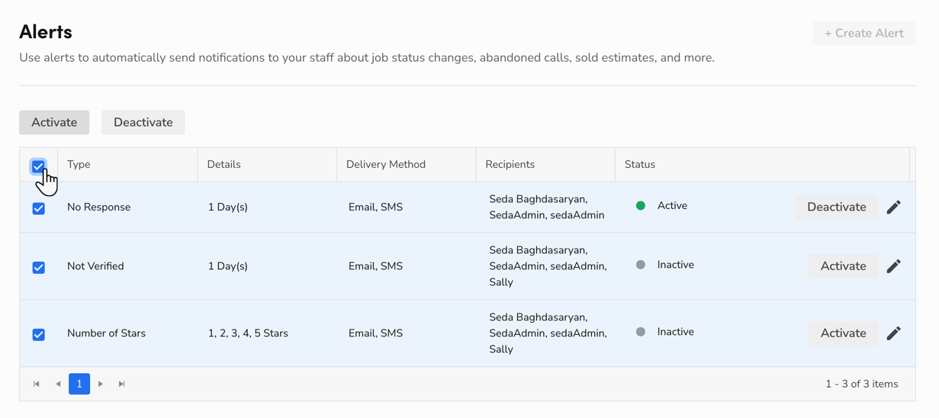Deactivate the No Response alert

coord(837,207)
